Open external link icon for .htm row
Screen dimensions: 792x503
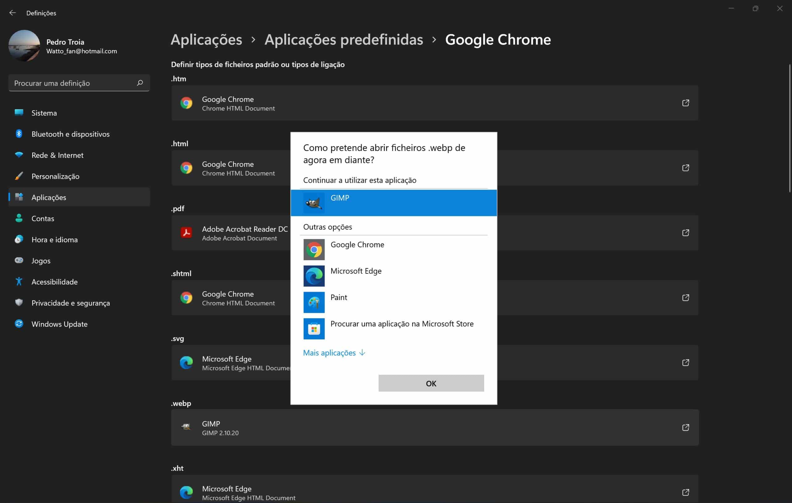coord(686,103)
